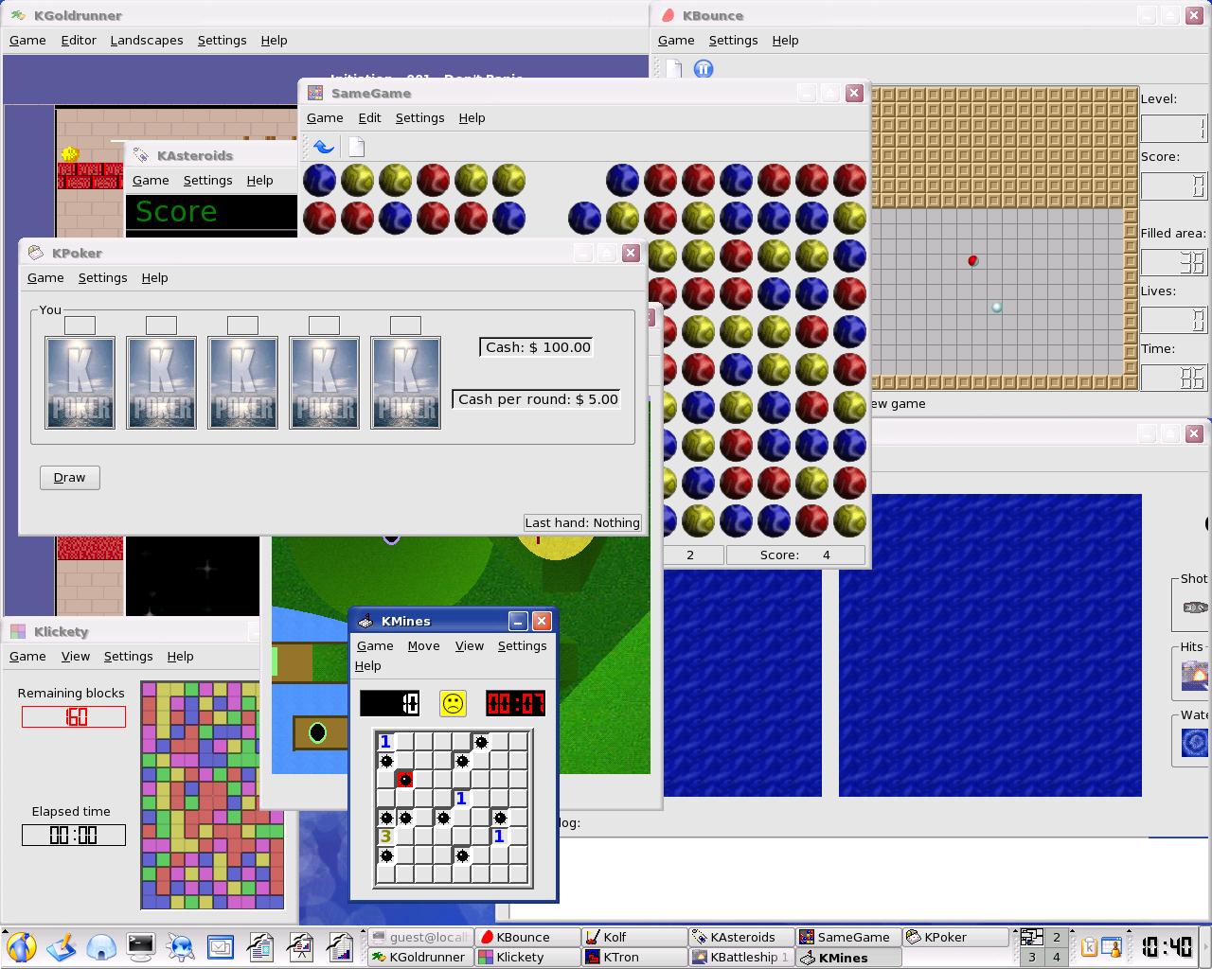The width and height of the screenshot is (1212, 969).
Task: Switch to virtual desktop 4
Action: point(1057,957)
